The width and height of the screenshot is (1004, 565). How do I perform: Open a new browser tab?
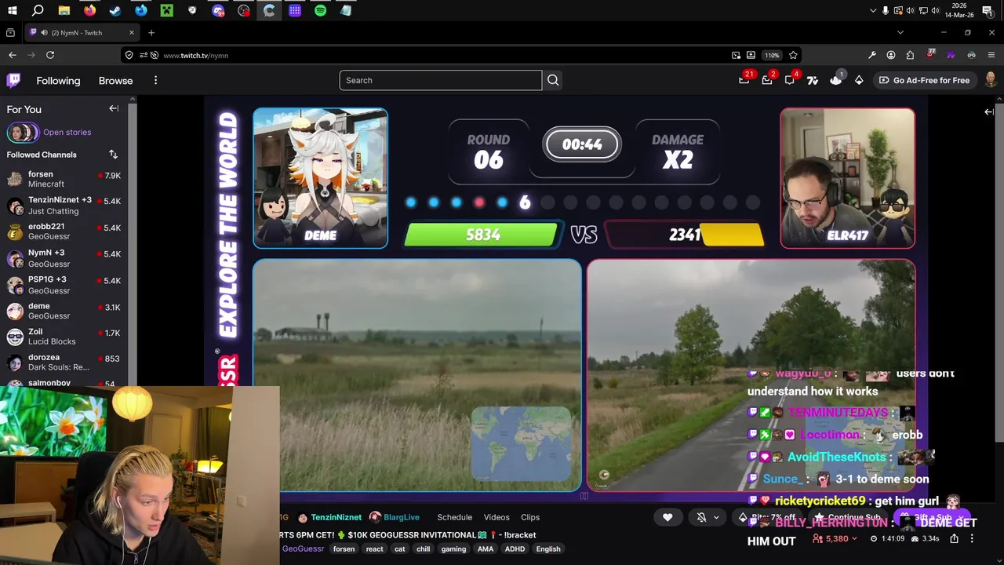point(151,33)
